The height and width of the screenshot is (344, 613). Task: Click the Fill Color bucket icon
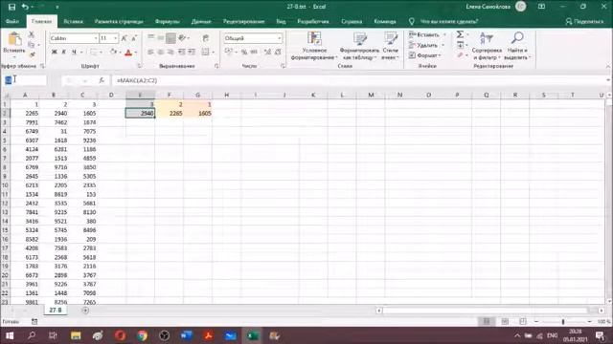click(x=113, y=52)
